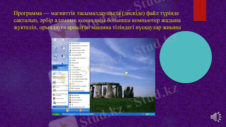Expand the ASUS program folder

click(x=79, y=84)
